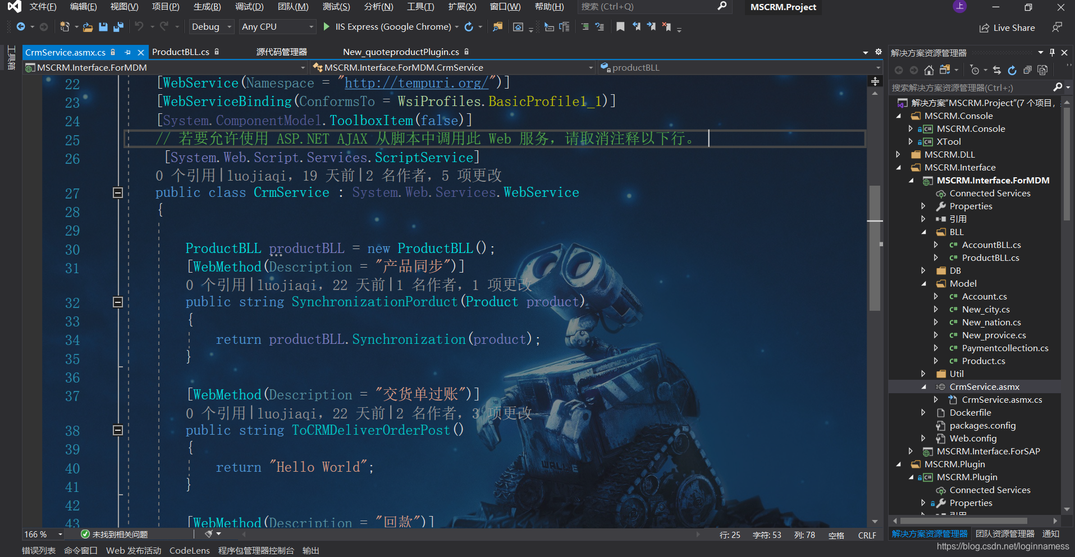Clear all bookmarks icon

(x=666, y=26)
